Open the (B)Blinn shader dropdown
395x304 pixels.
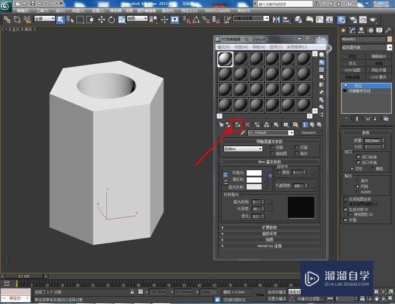[243, 149]
